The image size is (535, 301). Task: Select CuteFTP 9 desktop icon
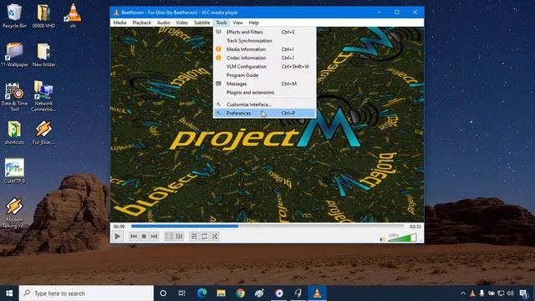click(x=14, y=171)
